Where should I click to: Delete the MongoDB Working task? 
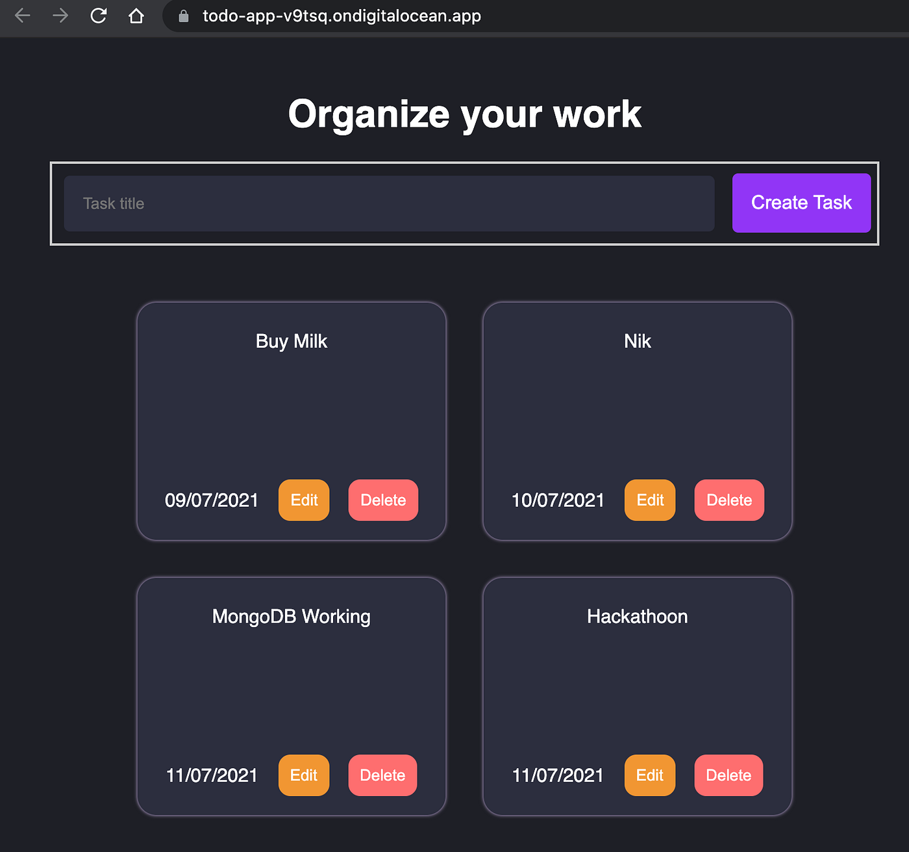click(x=382, y=775)
